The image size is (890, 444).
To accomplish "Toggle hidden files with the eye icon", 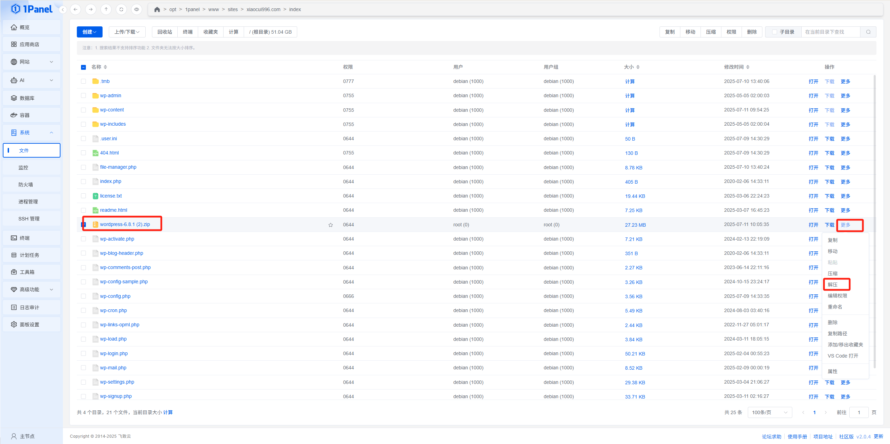I will (137, 9).
